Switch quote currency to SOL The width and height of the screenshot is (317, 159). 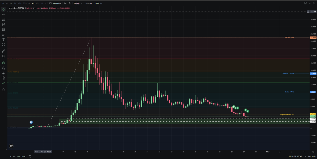click(x=101, y=3)
